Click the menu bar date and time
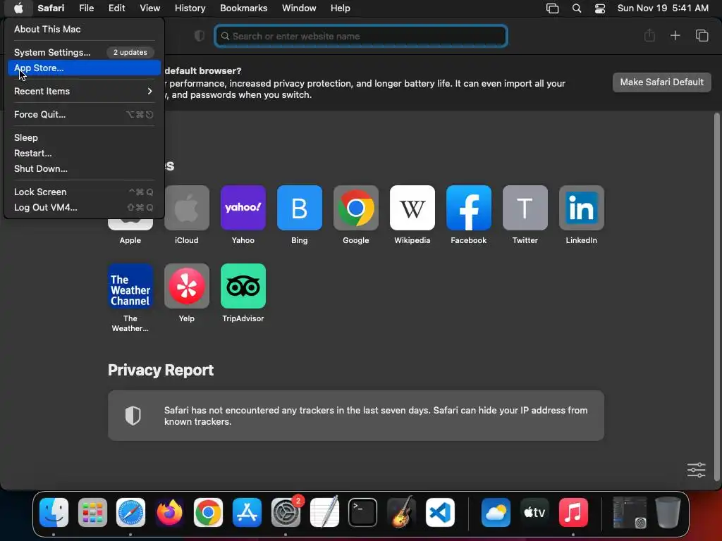 [663, 8]
